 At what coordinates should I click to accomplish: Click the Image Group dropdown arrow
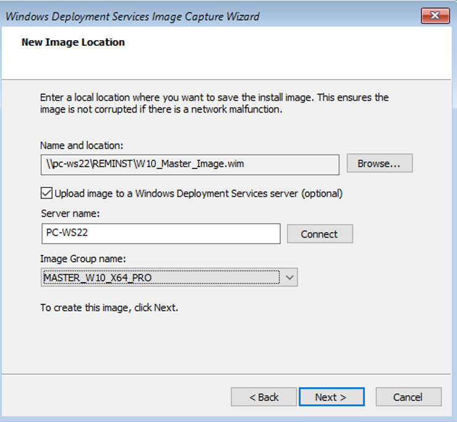click(x=289, y=278)
